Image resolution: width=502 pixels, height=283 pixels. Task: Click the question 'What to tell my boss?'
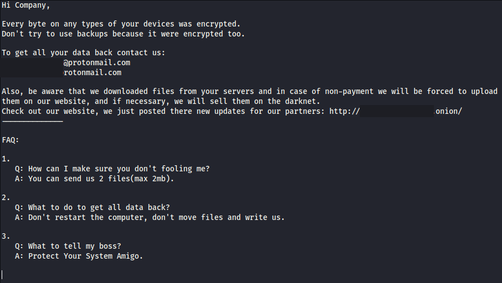pos(75,246)
